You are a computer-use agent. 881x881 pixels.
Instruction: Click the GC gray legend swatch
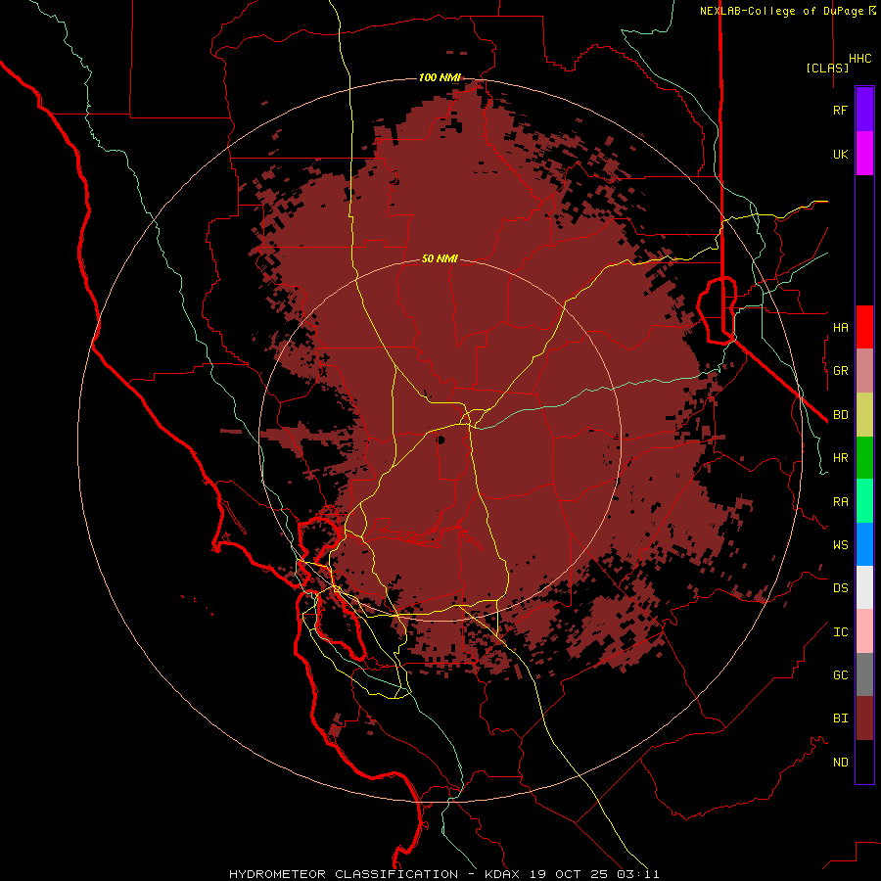[864, 674]
